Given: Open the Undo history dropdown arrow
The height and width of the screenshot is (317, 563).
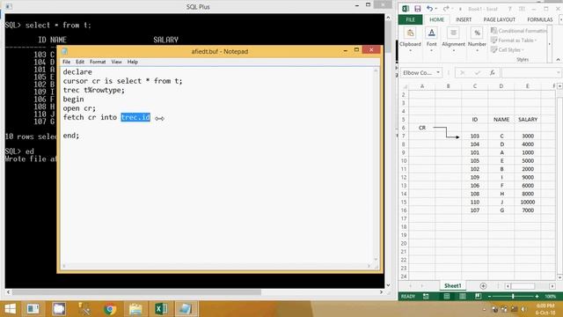Looking at the screenshot, I should [x=436, y=9].
